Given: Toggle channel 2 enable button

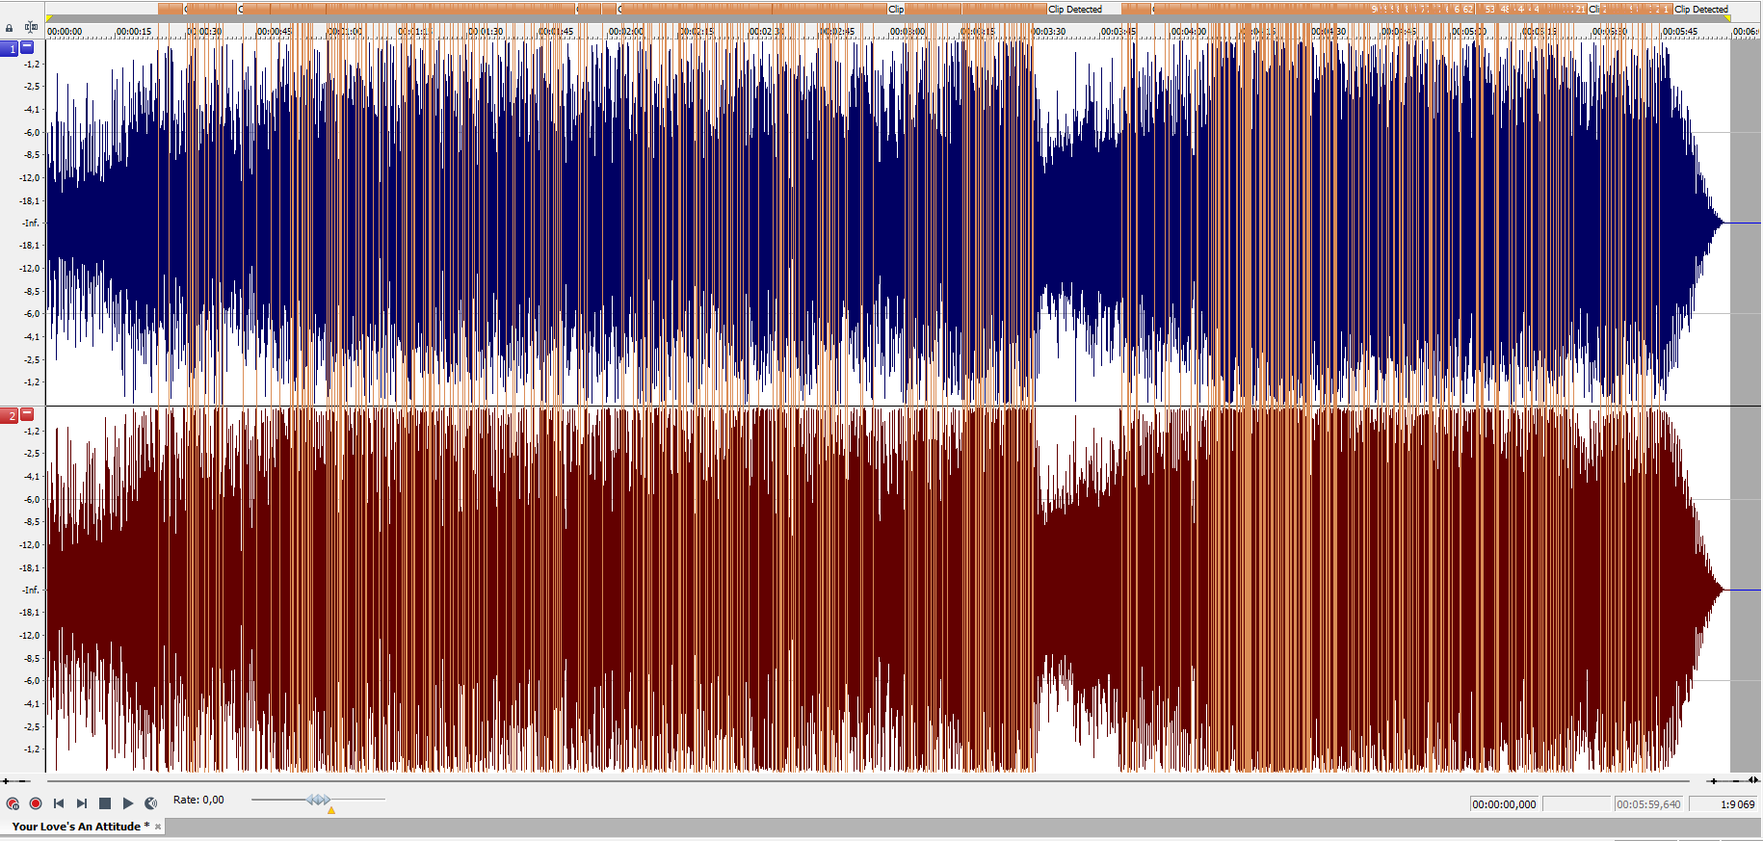Looking at the screenshot, I should point(10,415).
